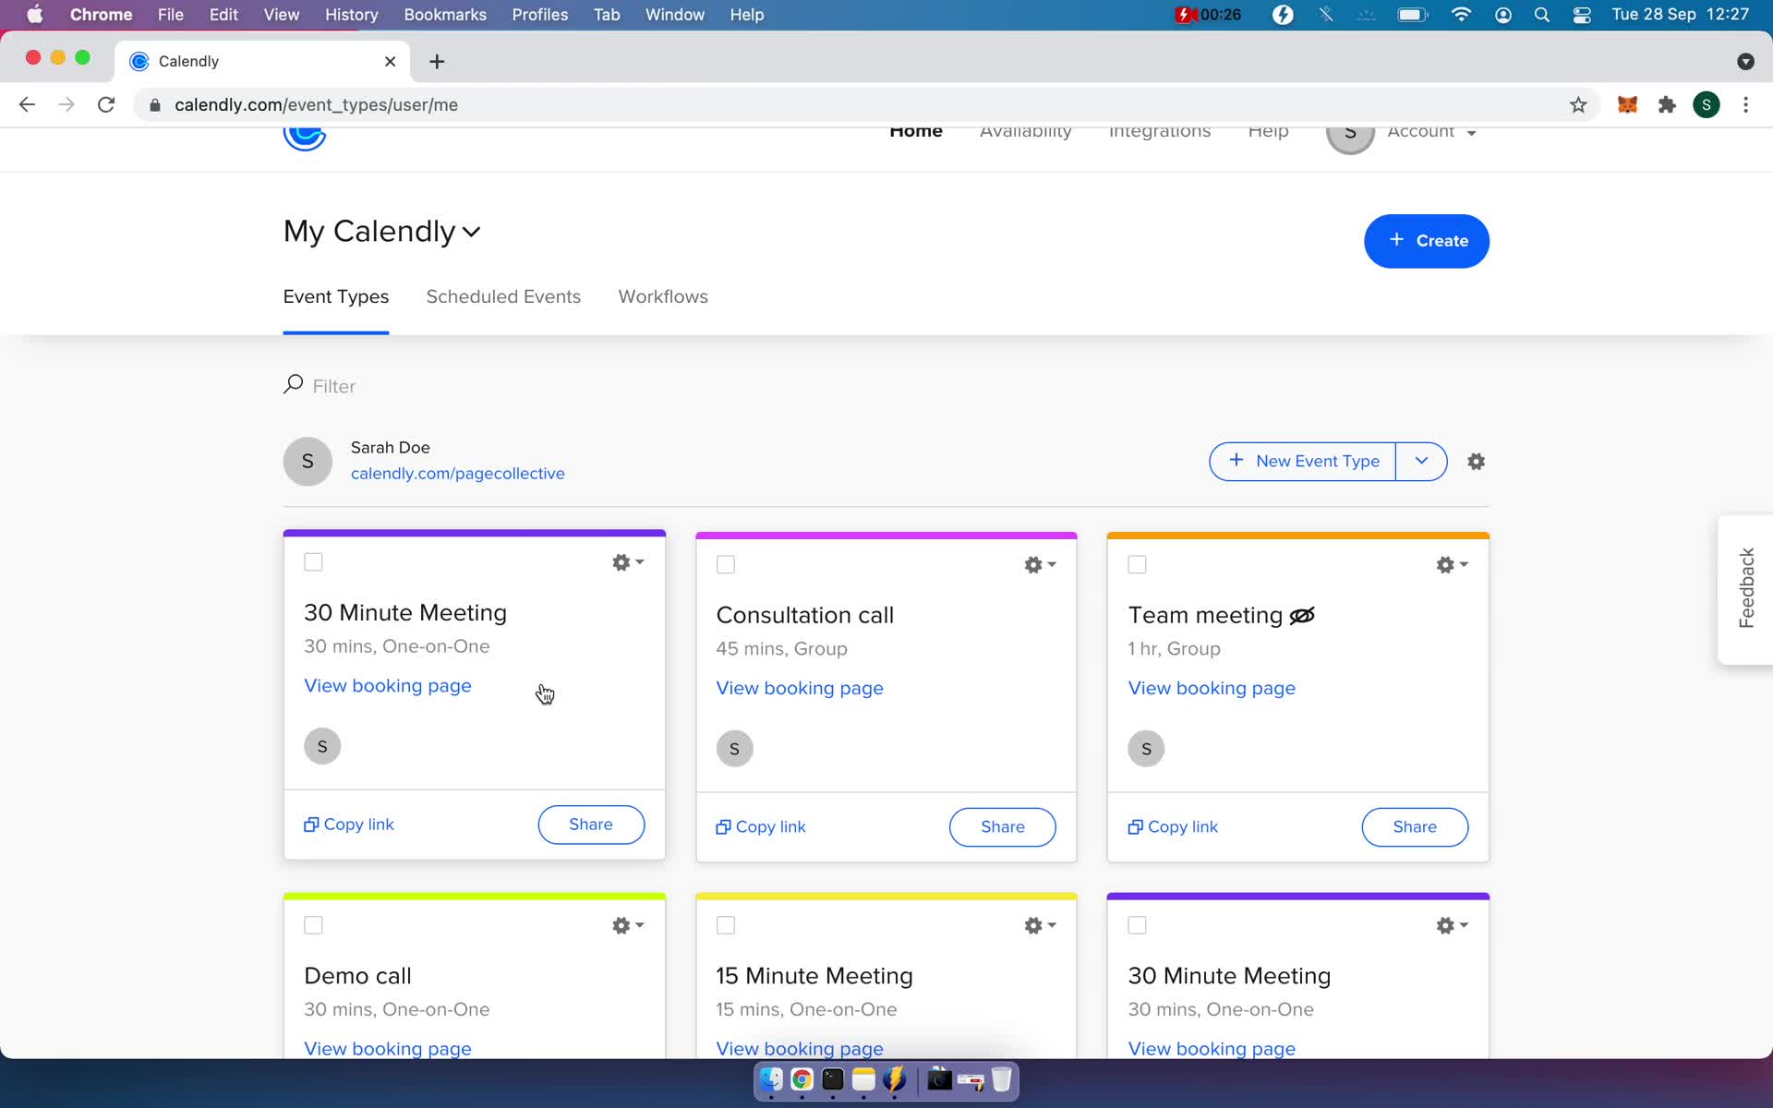Open Chrome extensions puzzle icon
This screenshot has width=1773, height=1108.
(1667, 104)
